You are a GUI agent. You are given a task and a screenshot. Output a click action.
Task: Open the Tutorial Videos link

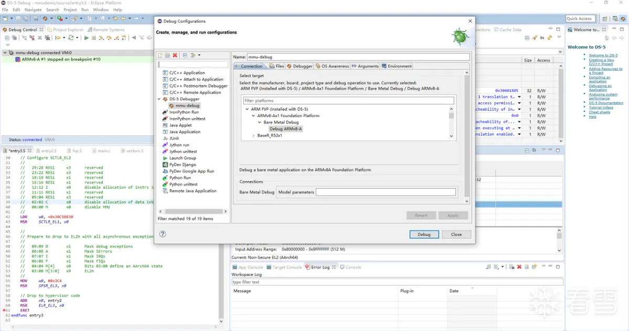[x=601, y=108]
